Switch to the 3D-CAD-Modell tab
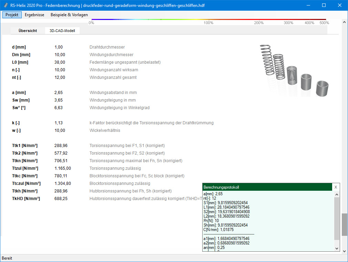Image resolution: width=348 pixels, height=262 pixels. point(62,31)
